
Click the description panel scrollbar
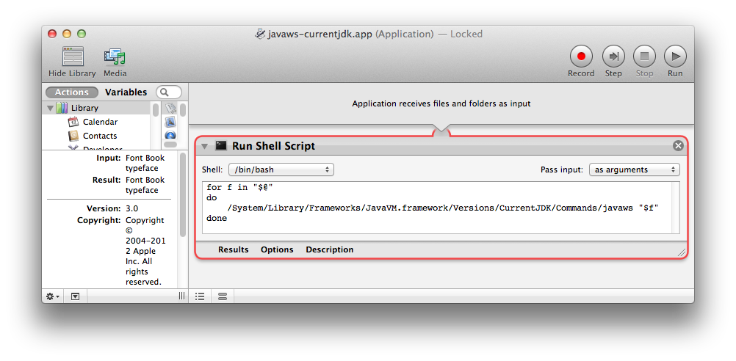pos(183,196)
